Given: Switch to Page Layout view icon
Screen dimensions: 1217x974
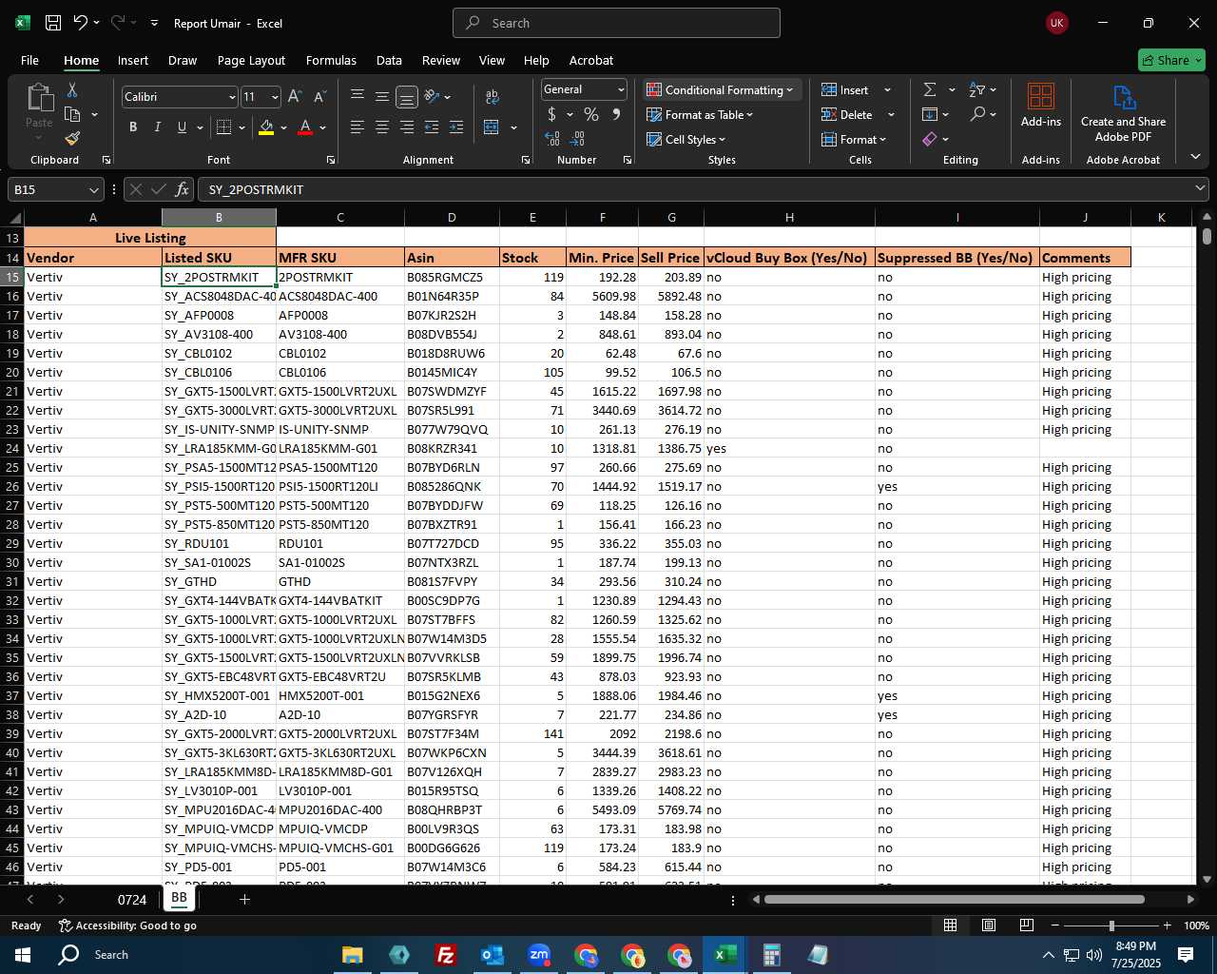Looking at the screenshot, I should click(989, 925).
